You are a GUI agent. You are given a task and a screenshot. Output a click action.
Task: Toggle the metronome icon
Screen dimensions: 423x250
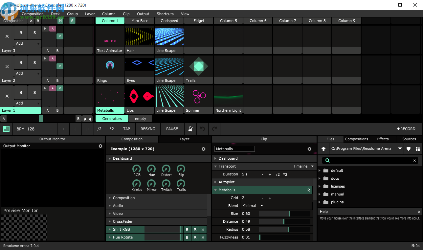pyautogui.click(x=190, y=129)
